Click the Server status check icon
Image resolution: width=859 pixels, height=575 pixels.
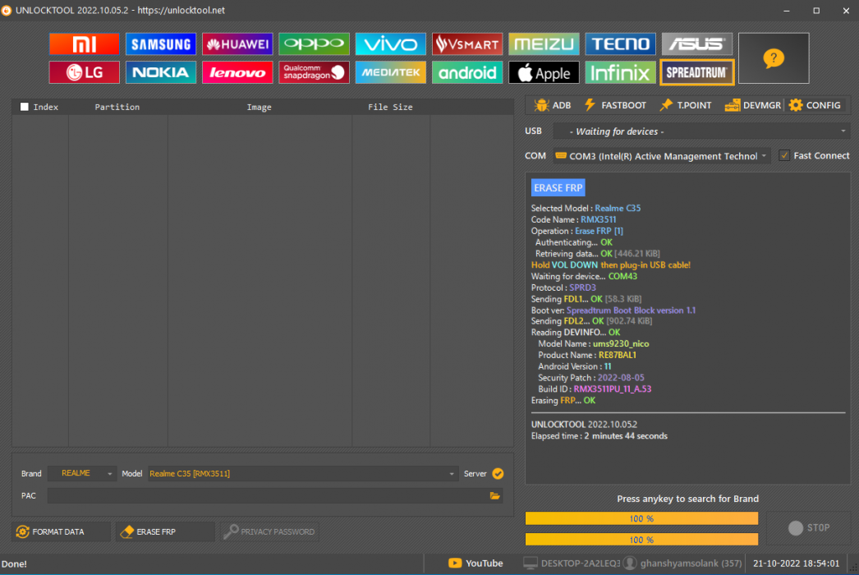(x=498, y=474)
